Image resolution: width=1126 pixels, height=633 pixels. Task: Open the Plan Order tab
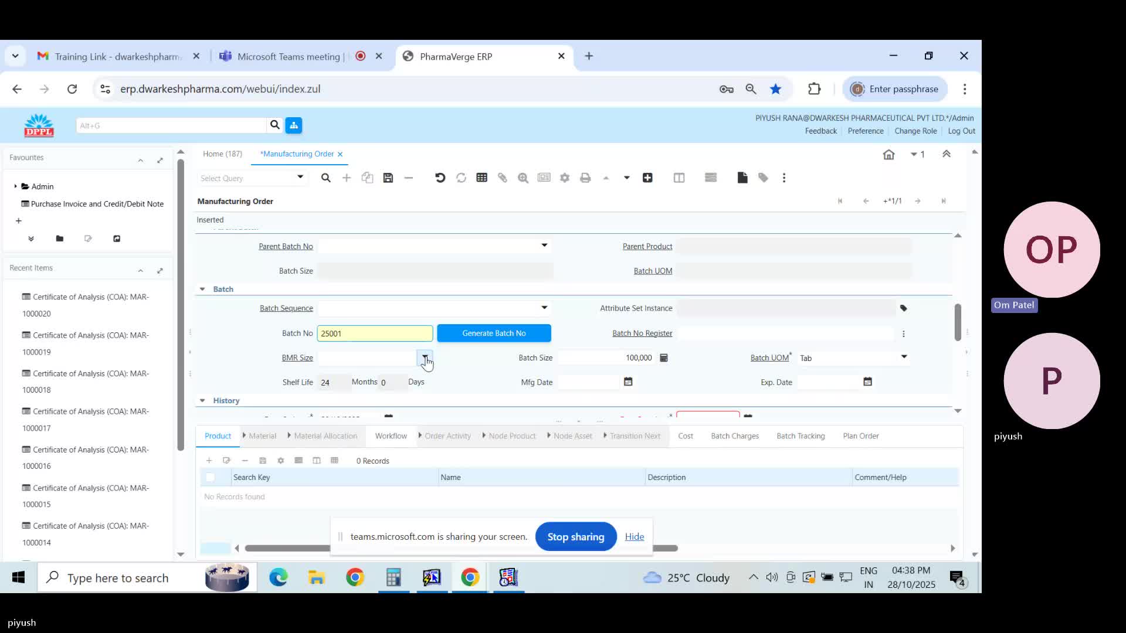[x=861, y=435]
